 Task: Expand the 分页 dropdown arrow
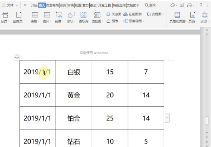[9, 21]
